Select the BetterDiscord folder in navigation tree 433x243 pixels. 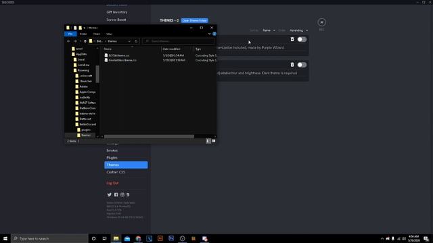pyautogui.click(x=86, y=124)
